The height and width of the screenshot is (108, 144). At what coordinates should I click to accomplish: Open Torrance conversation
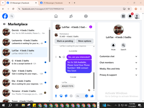(x=24, y=93)
